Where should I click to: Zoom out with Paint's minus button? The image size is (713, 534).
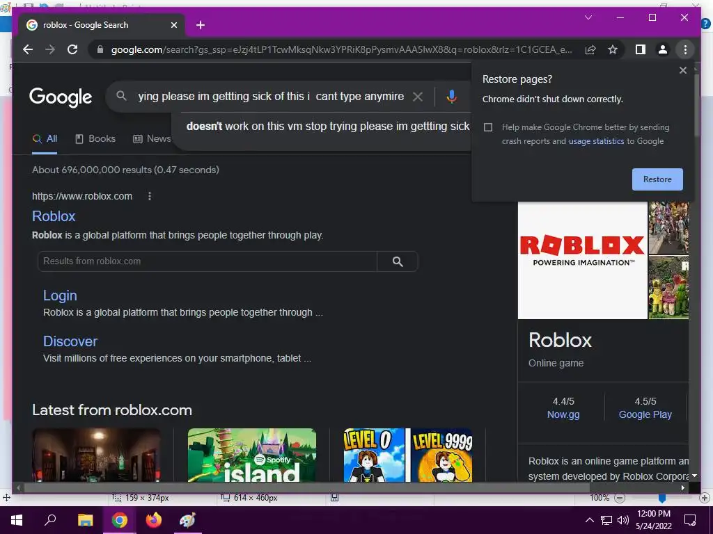(619, 498)
